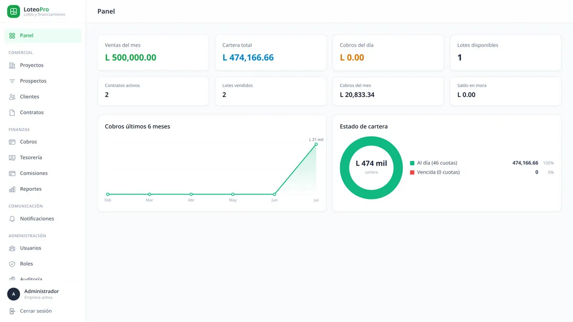The height and width of the screenshot is (322, 573).
Task: Click the Cartera total card
Action: (271, 52)
